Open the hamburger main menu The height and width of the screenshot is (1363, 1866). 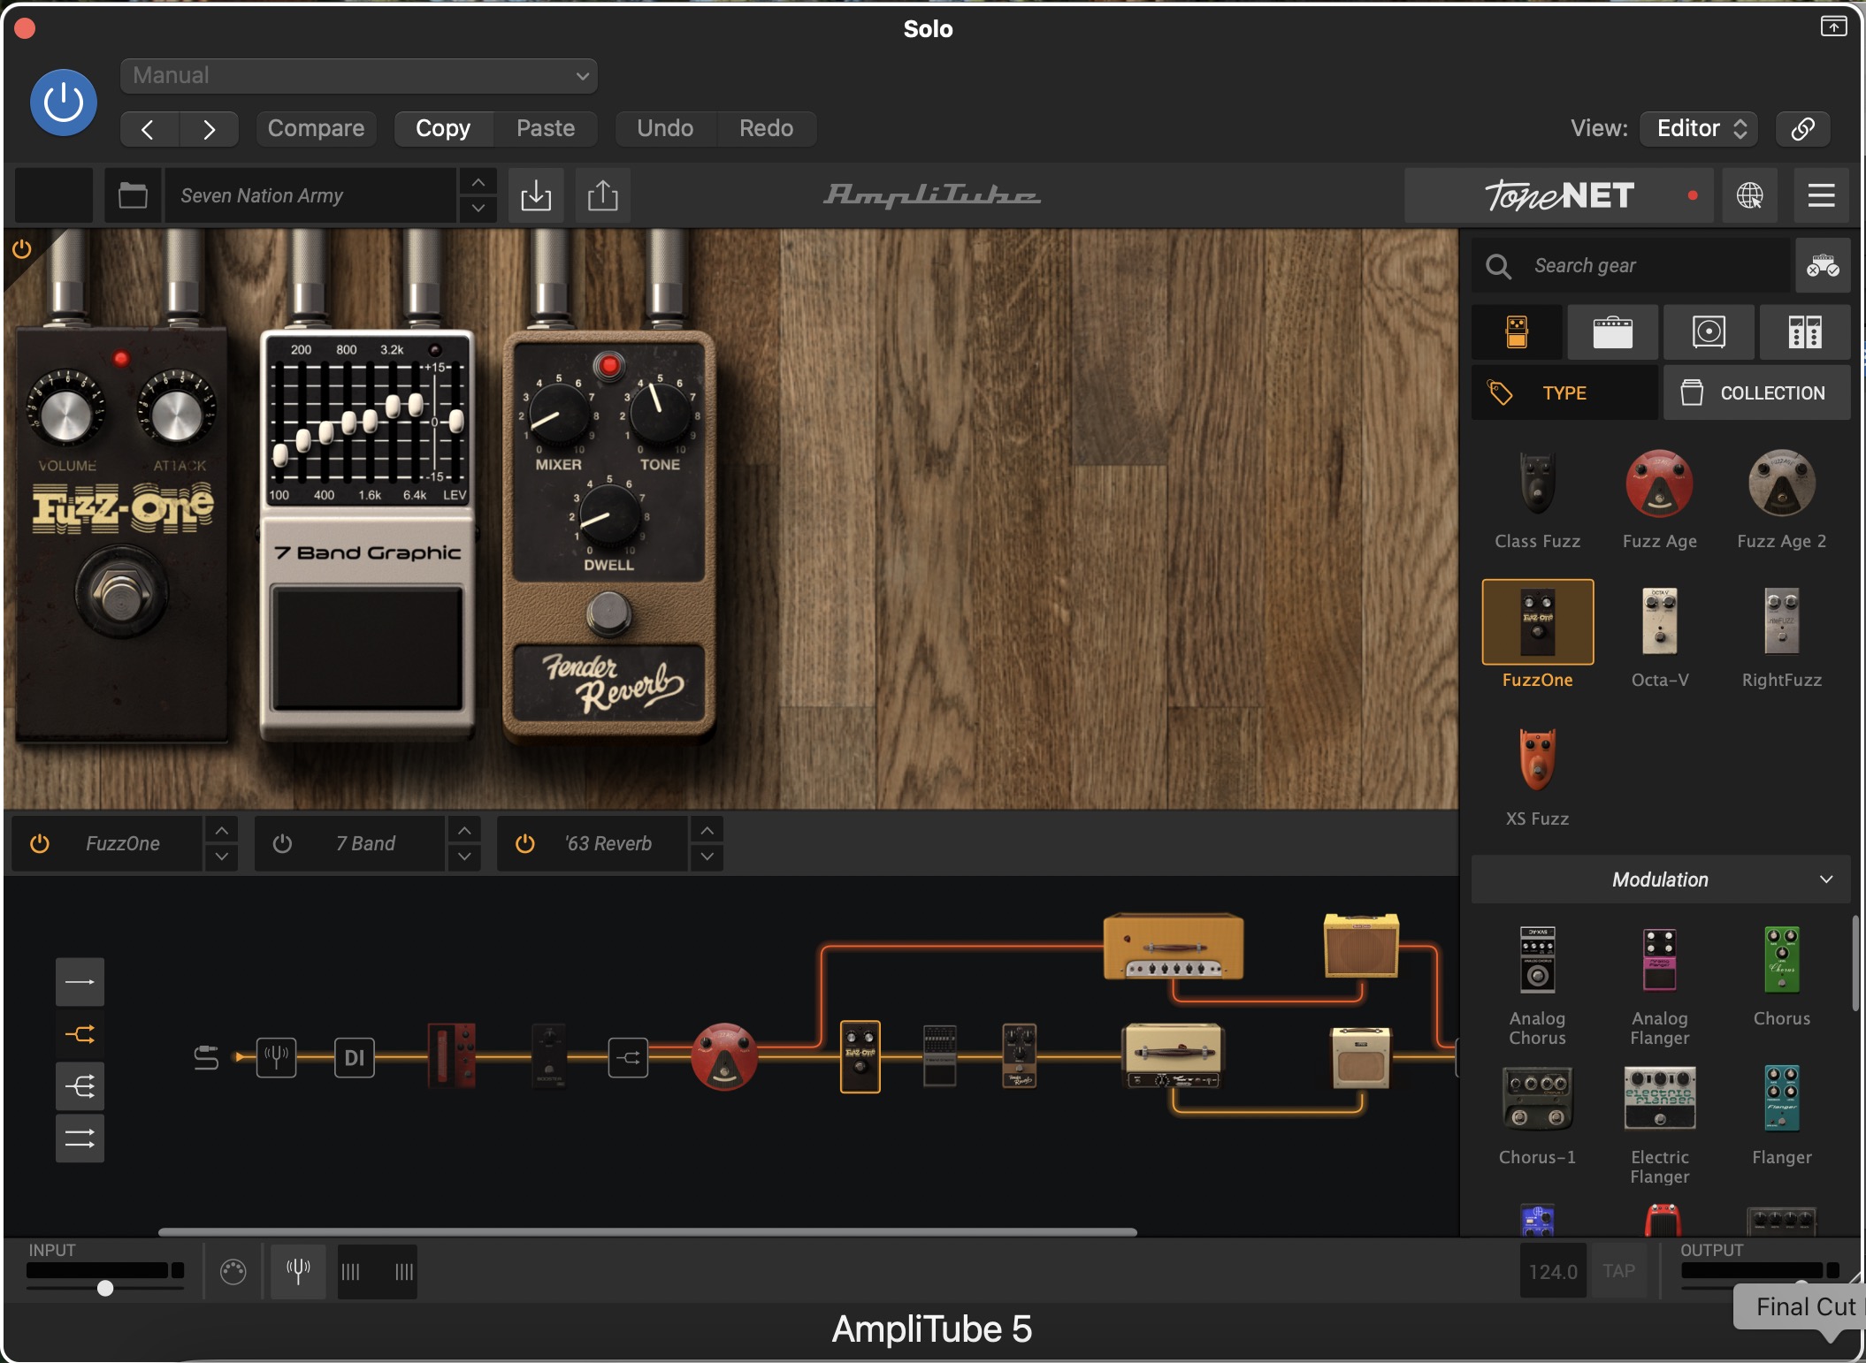click(x=1821, y=195)
